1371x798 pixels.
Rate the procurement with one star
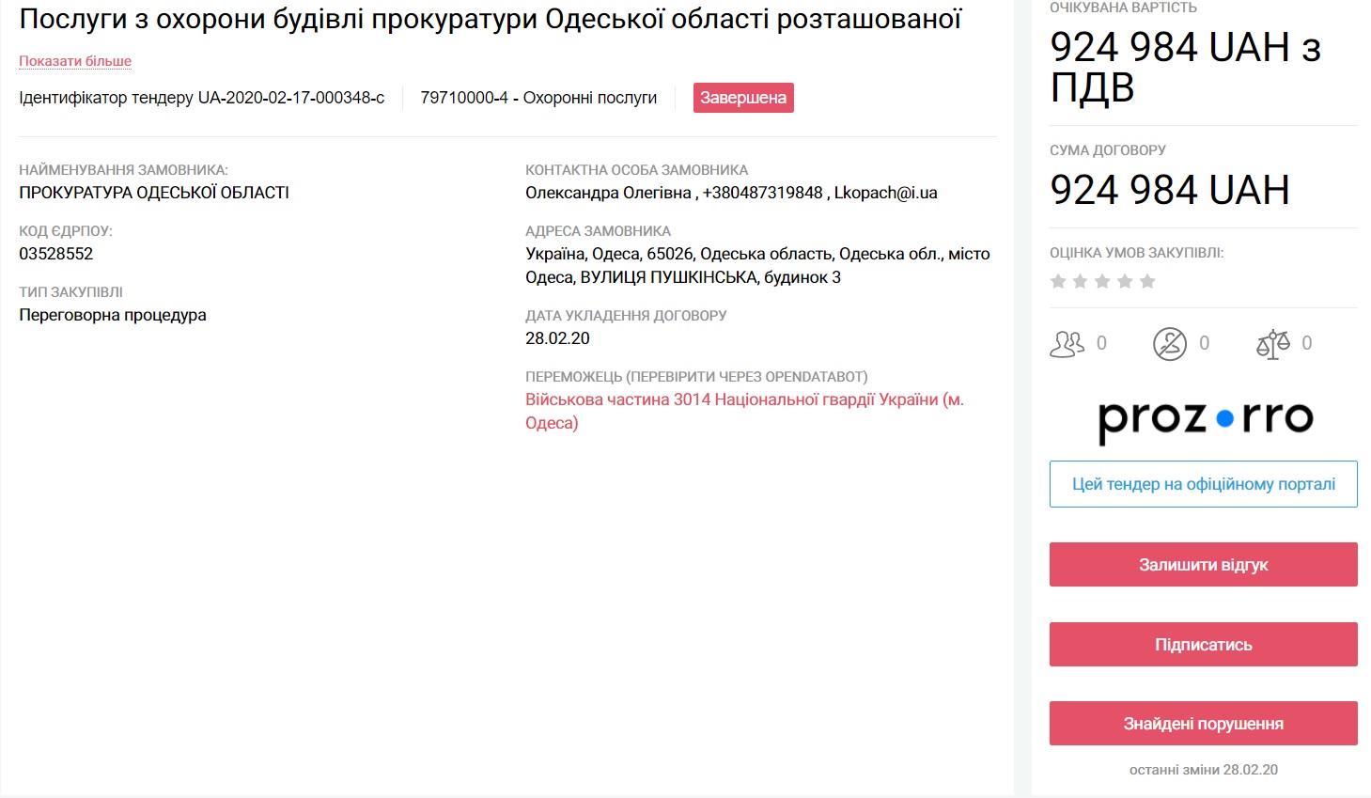[x=1058, y=281]
